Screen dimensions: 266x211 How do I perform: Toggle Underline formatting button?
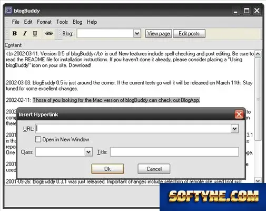point(35,33)
